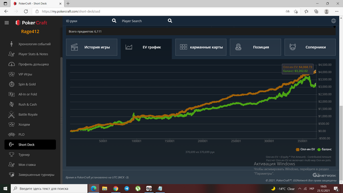Viewport: 343px width, 193px height.
Task: Show hidden system tray icons
Action: pos(299,189)
